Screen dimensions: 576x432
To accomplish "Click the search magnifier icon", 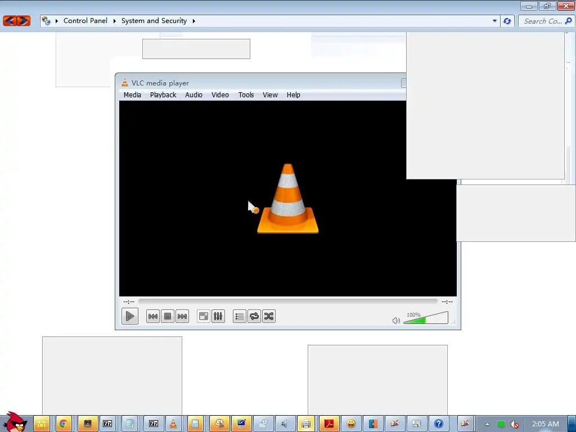I will point(569,21).
